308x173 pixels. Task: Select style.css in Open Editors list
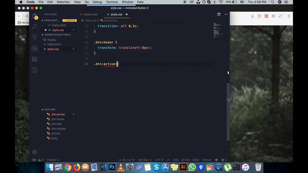pyautogui.click(x=58, y=30)
